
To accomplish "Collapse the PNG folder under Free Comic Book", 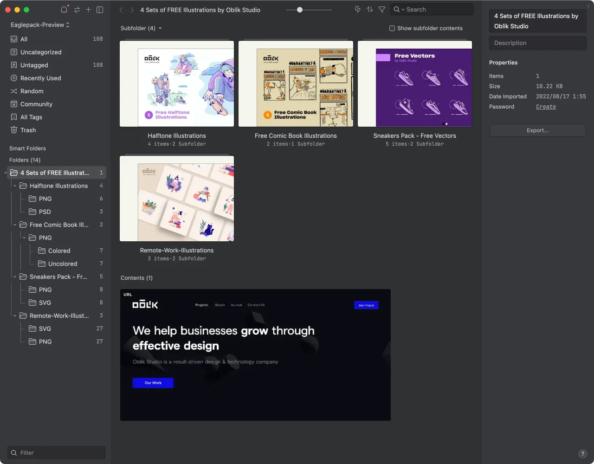I will click(24, 238).
